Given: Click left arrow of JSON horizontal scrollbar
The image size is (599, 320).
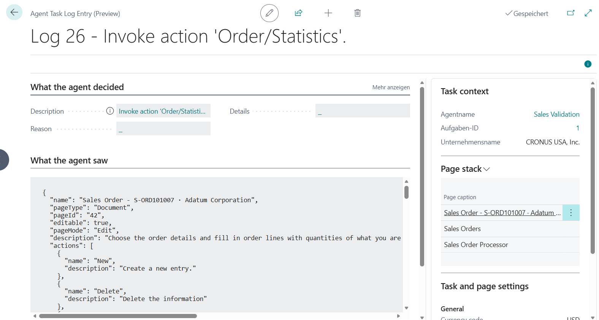Looking at the screenshot, I should pos(35,316).
